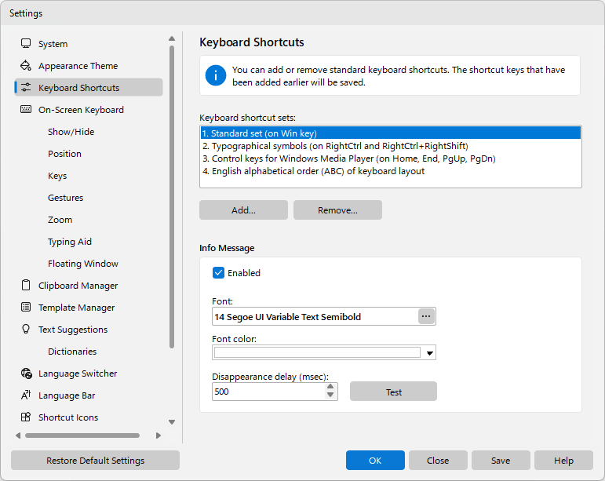The width and height of the screenshot is (605, 481).
Task: Decrease disappearance delay with down arrow
Action: [x=330, y=395]
